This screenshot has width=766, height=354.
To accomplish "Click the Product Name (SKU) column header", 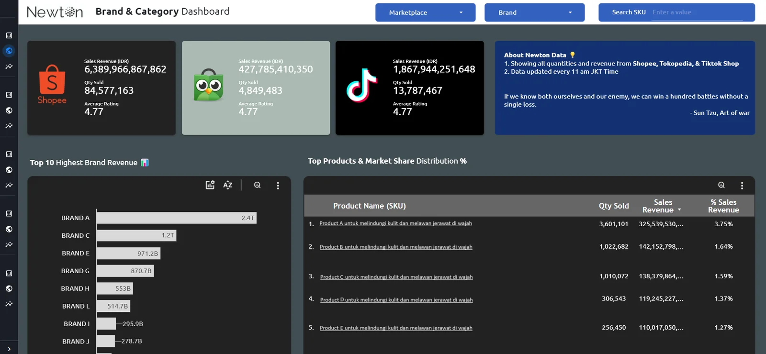I will [369, 206].
